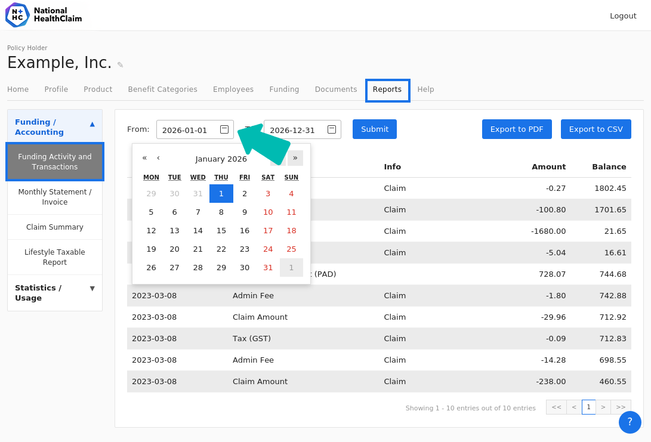Go to previous page with < button
The image size is (651, 442).
click(574, 407)
